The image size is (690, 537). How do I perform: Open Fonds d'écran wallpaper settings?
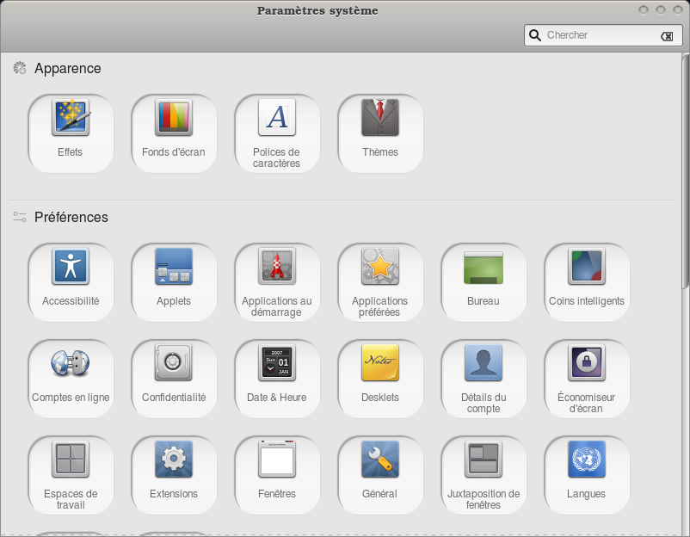point(174,133)
